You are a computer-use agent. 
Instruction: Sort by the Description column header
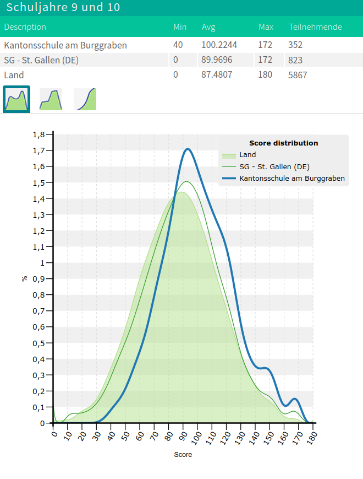[x=25, y=27]
